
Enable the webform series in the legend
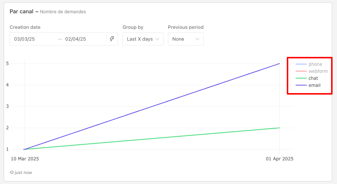click(x=317, y=71)
